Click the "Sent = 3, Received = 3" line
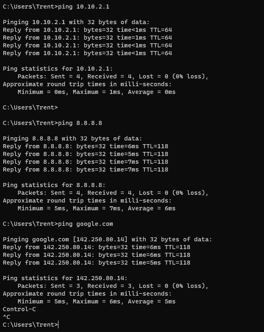The height and width of the screenshot is (332, 264). (113, 286)
